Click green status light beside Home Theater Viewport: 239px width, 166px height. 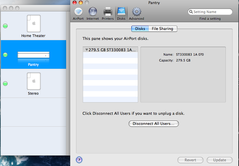pyautogui.click(x=5, y=26)
